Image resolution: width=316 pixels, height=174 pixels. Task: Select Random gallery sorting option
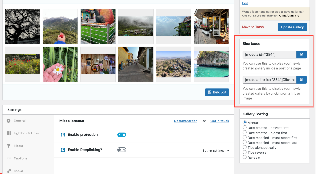coord(245,158)
